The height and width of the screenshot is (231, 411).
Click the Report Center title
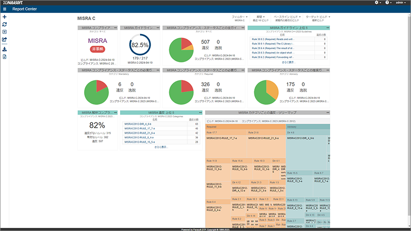tap(25, 9)
